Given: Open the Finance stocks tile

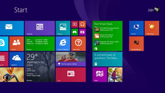Looking at the screenshot, I should pyautogui.click(x=40, y=44).
